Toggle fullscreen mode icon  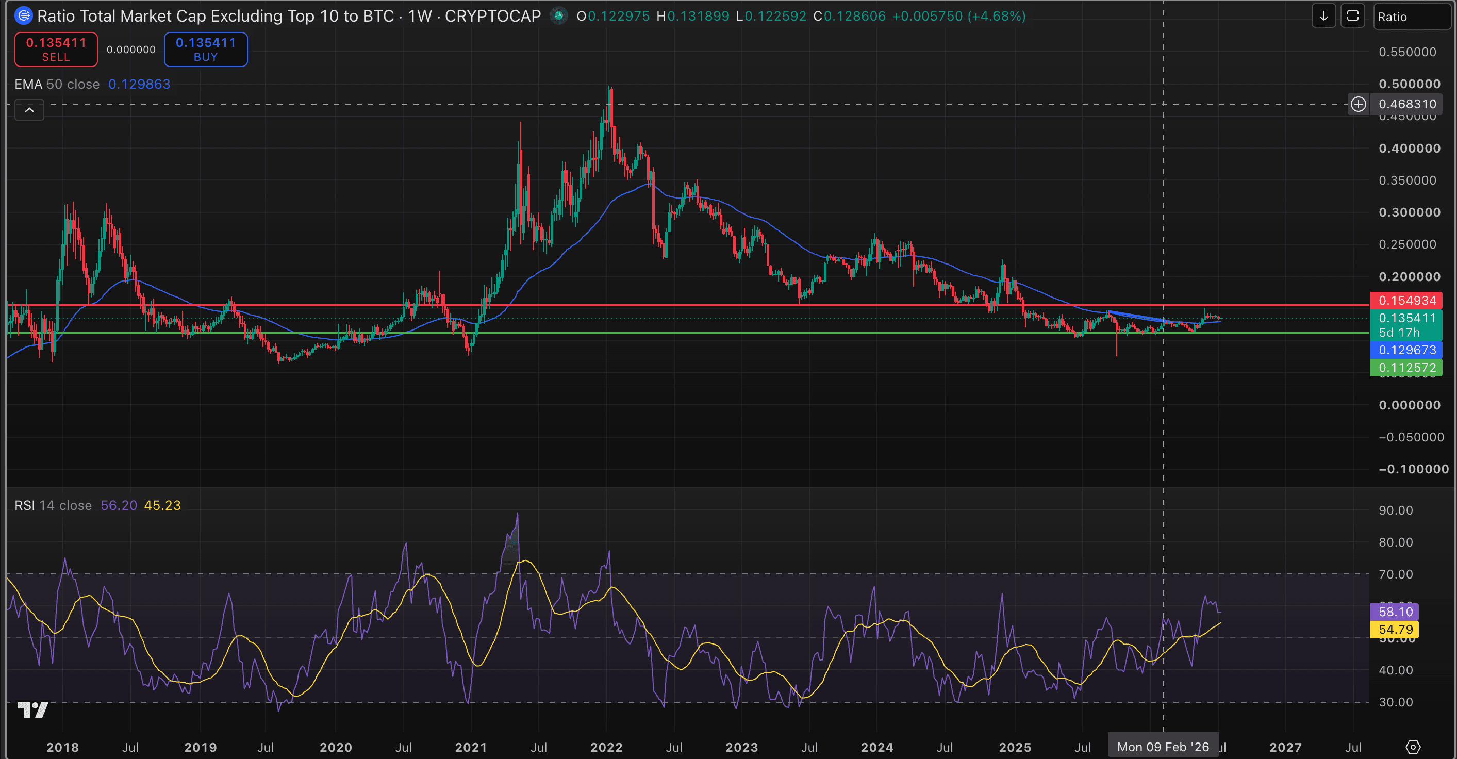tap(1353, 16)
